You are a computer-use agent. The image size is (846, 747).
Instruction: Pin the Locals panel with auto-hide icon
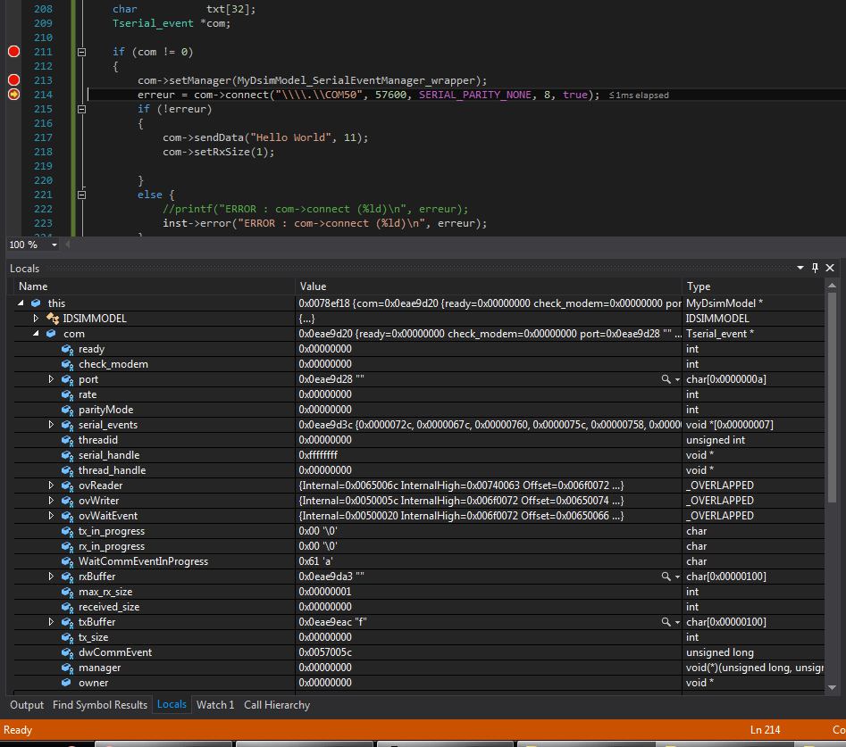click(815, 268)
